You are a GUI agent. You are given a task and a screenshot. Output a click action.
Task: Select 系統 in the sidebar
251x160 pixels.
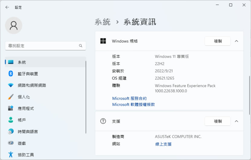tap(45, 62)
